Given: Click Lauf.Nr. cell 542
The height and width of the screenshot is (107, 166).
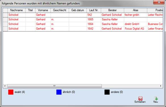Looking at the screenshot, I should (x=94, y=15).
